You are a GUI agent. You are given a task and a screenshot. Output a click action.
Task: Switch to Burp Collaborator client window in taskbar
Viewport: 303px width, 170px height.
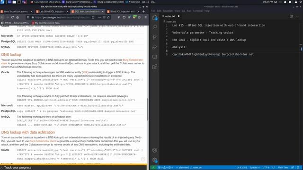[x=109, y=2]
